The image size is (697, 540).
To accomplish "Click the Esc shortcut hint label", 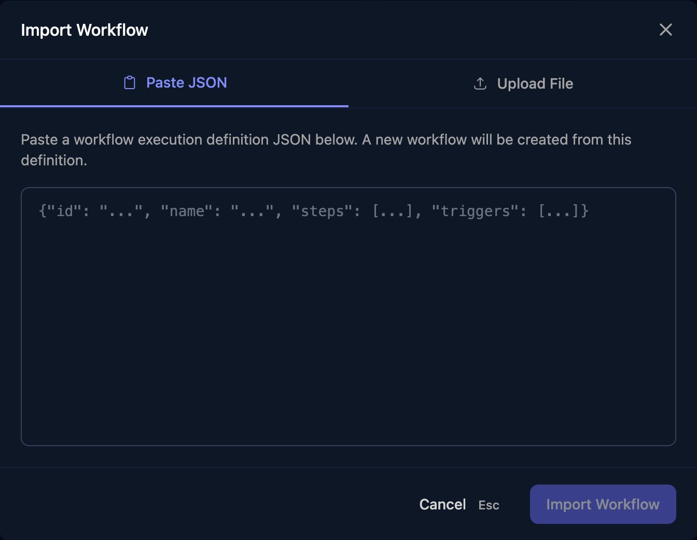I will point(489,505).
